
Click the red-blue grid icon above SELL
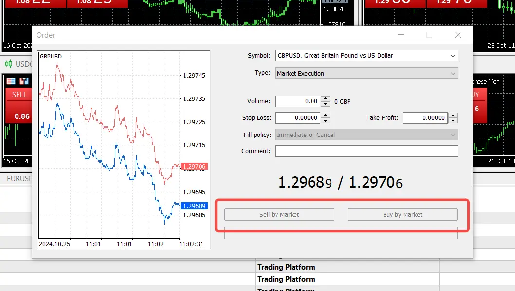11,81
